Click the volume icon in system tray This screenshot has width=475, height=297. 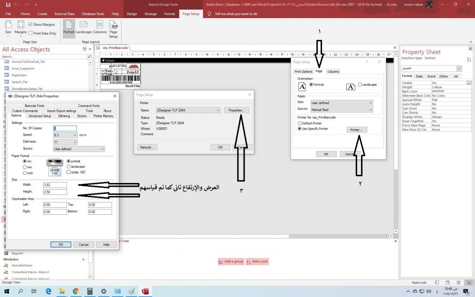click(x=428, y=292)
